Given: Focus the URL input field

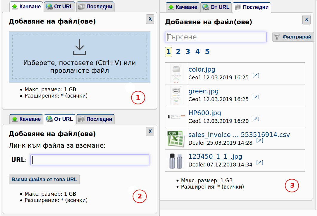Looking at the screenshot, I should (x=90, y=160).
